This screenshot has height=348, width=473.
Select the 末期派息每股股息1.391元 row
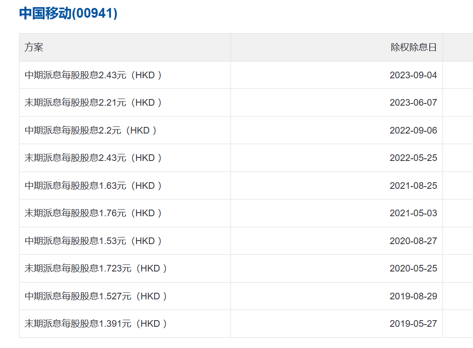pos(246,324)
